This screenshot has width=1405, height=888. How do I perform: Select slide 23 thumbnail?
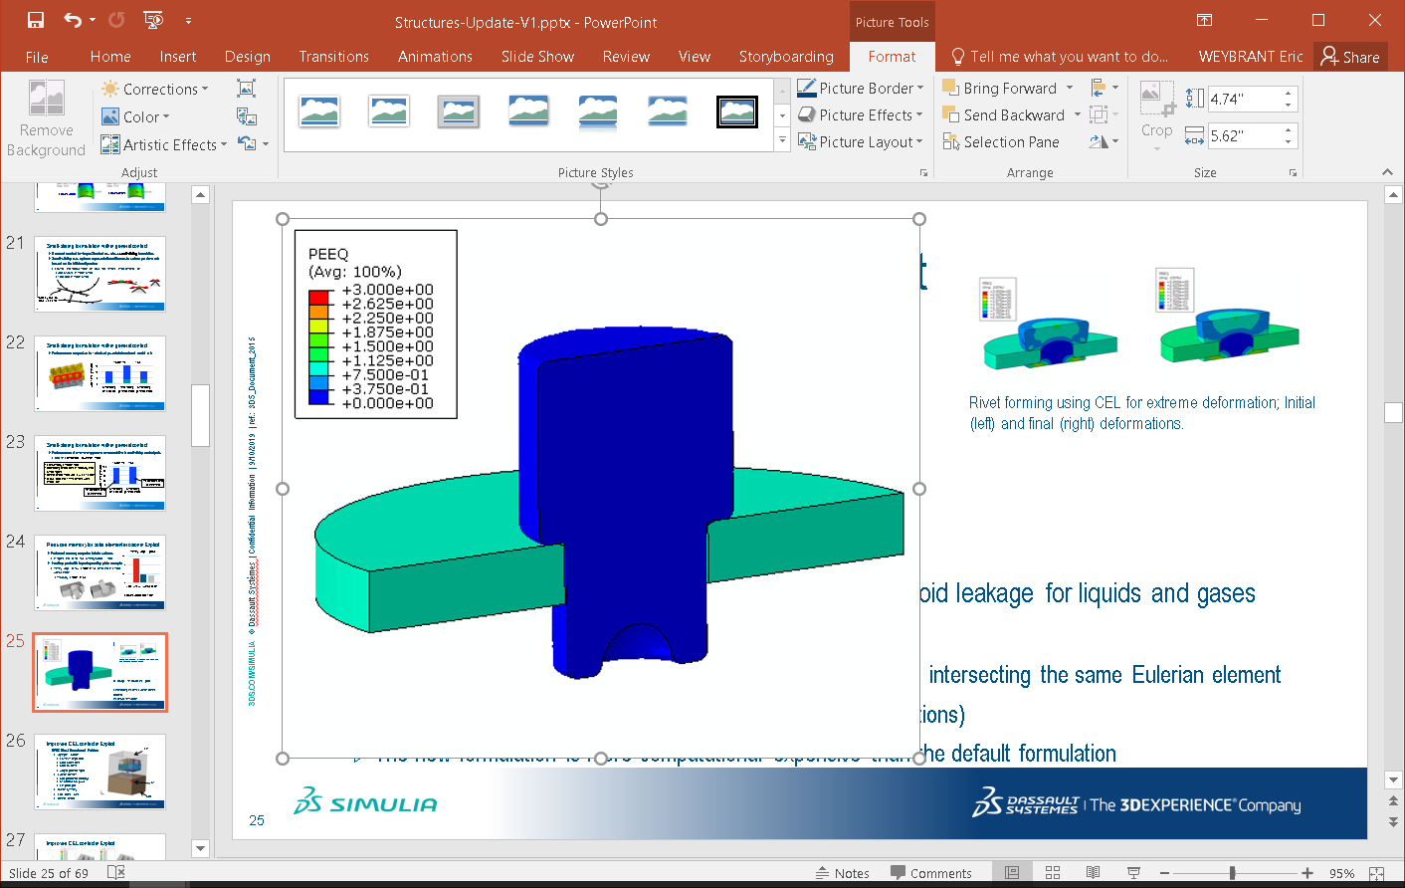(100, 473)
